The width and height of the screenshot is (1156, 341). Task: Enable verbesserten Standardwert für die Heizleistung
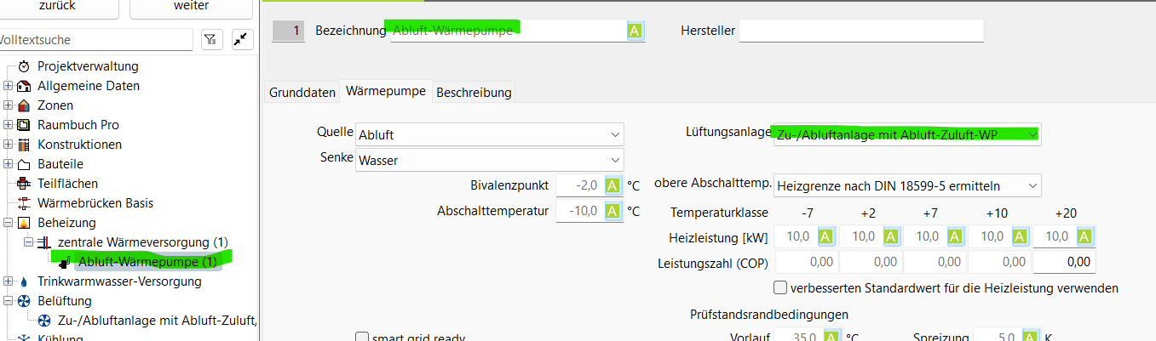click(779, 288)
